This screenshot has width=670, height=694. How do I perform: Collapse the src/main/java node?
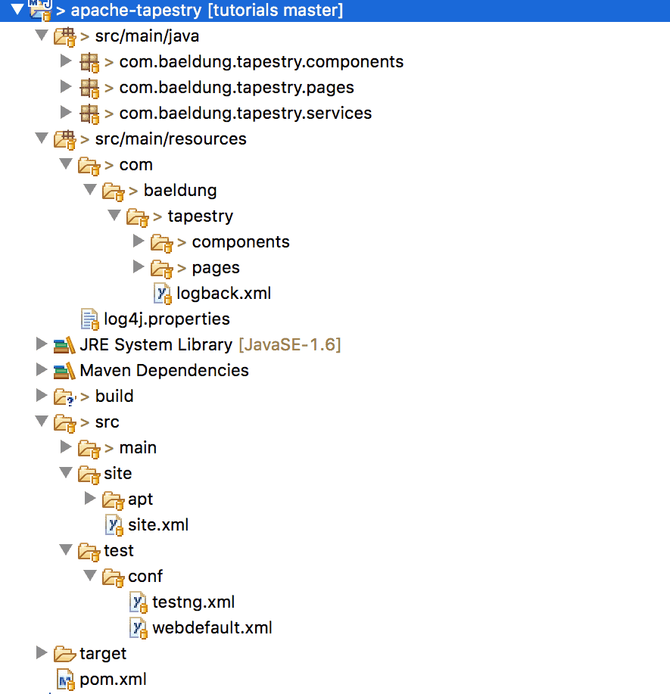tap(42, 35)
